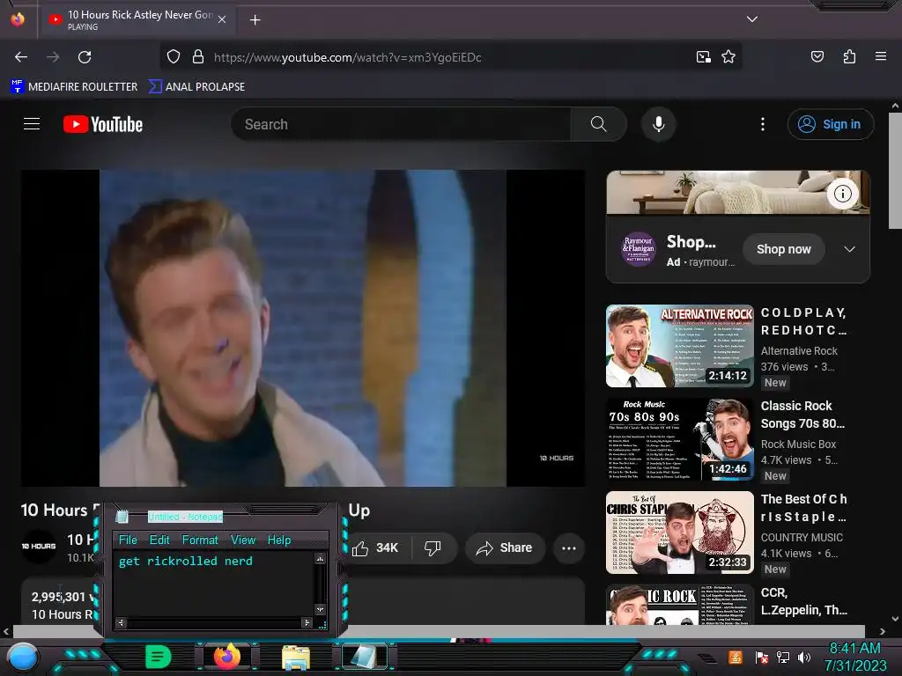The image size is (902, 676).
Task: Open The Best Of Chris Stapleton title
Action: coord(803,508)
